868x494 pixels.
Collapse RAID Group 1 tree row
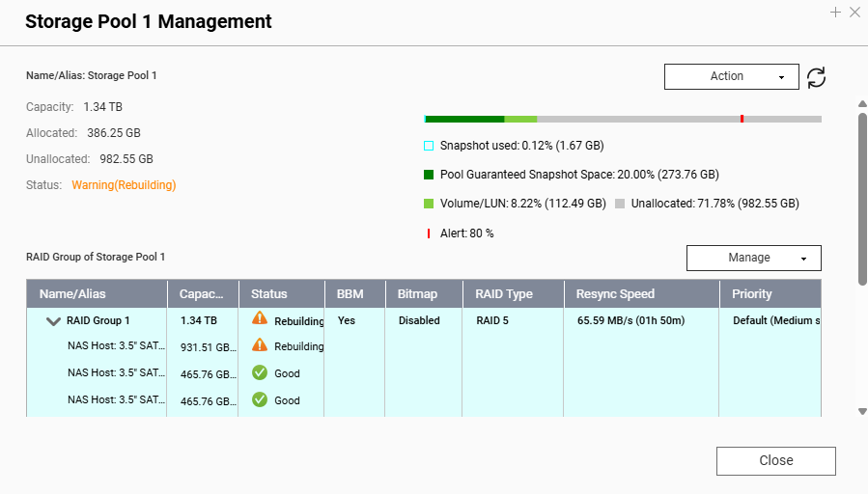53,321
